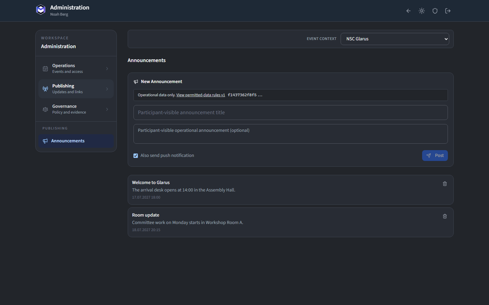Click the timestamp 17.07.2027 18:00

pyautogui.click(x=146, y=197)
